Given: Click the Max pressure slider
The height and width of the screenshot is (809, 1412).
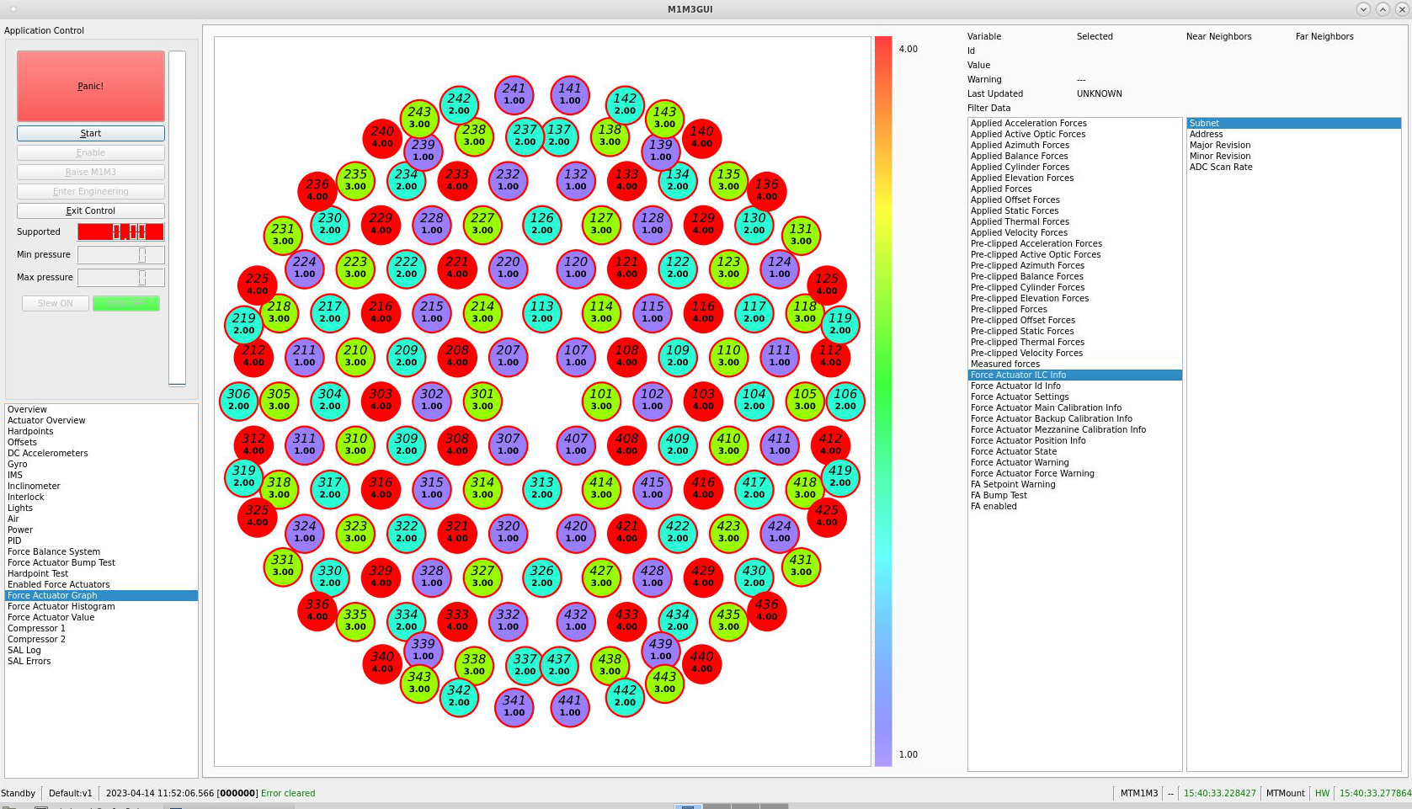Looking at the screenshot, I should [x=121, y=277].
